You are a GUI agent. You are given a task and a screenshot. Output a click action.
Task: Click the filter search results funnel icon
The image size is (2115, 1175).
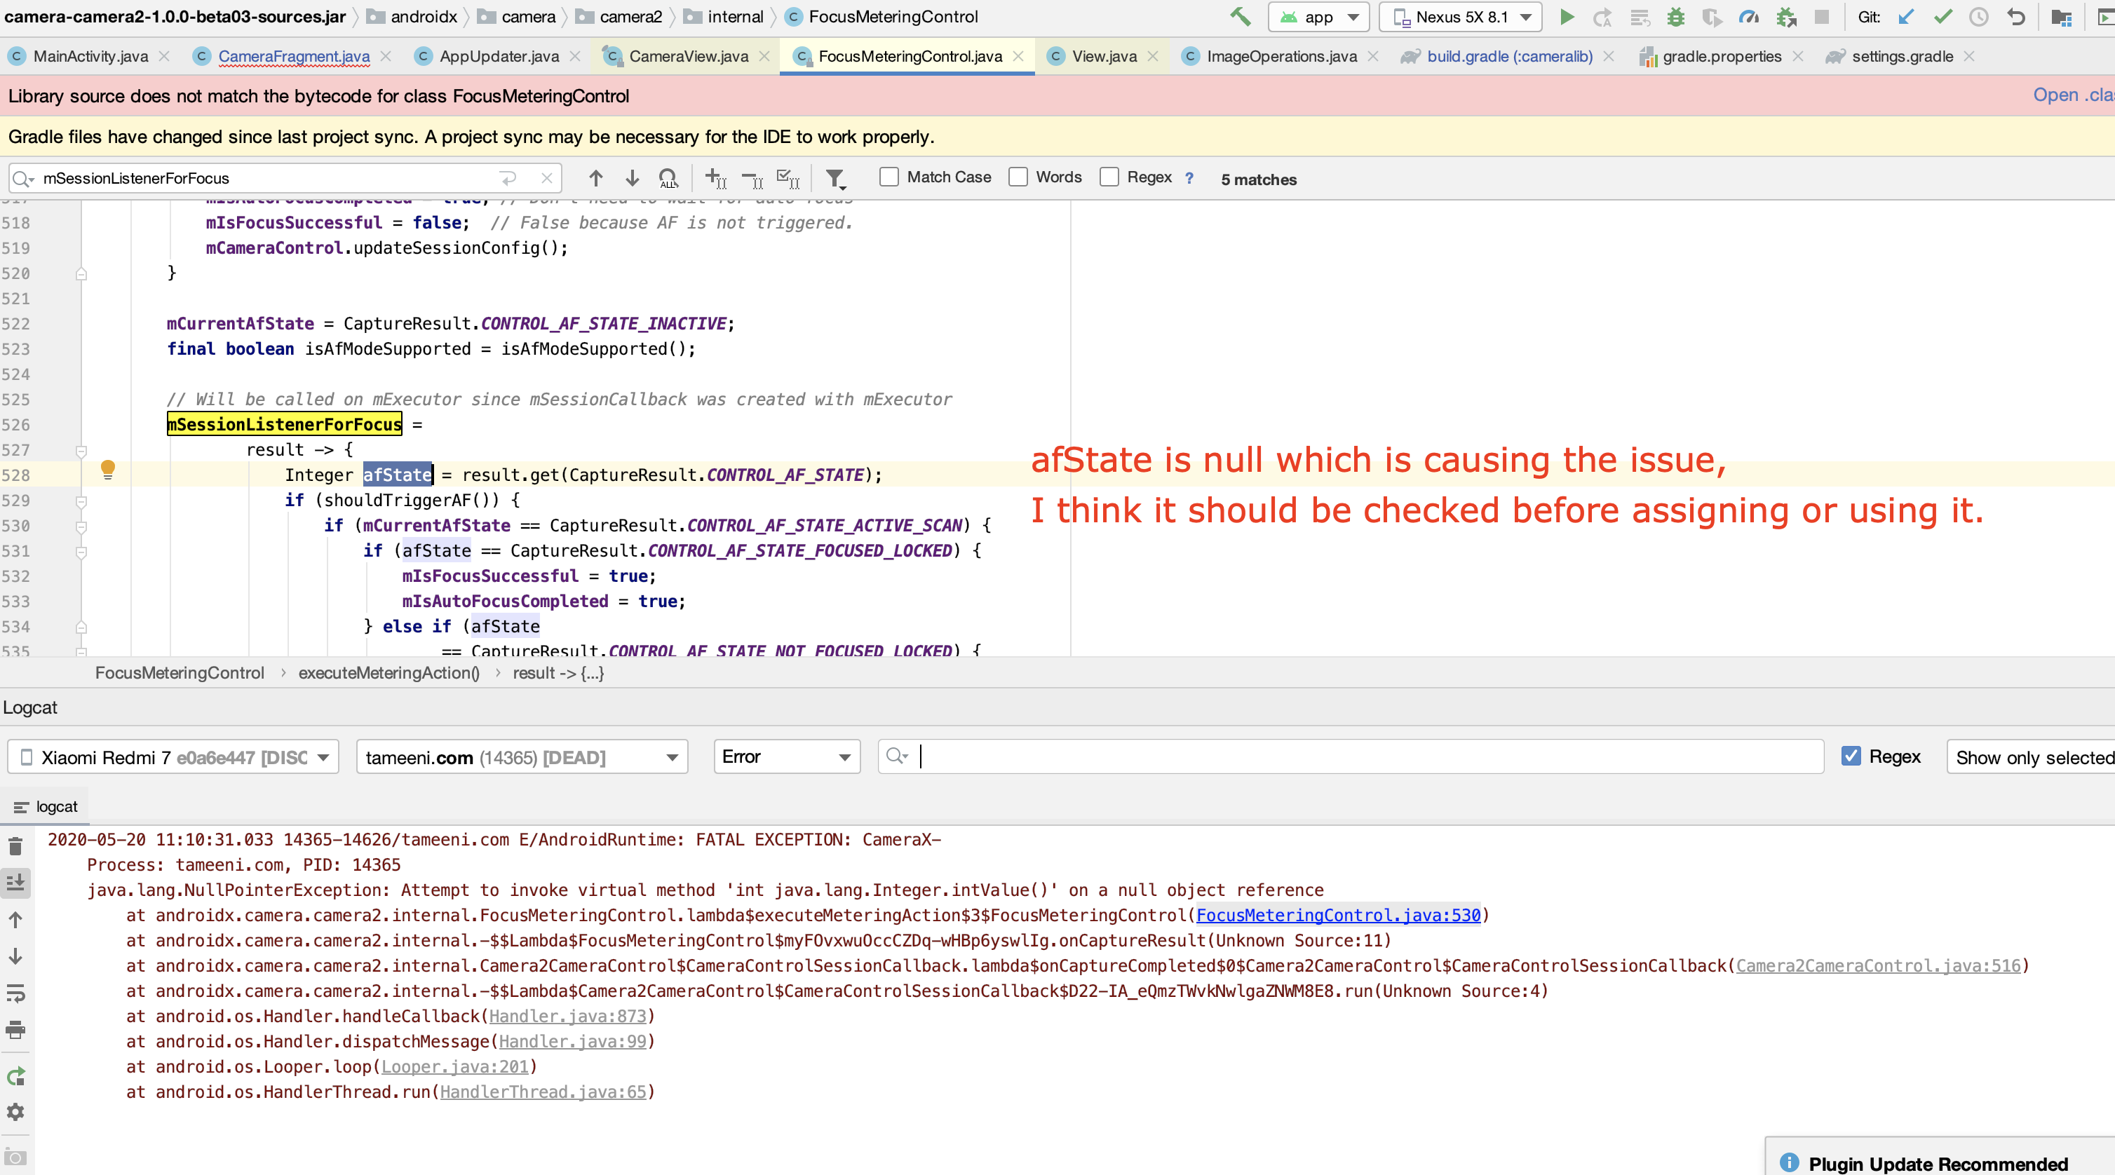pos(835,178)
